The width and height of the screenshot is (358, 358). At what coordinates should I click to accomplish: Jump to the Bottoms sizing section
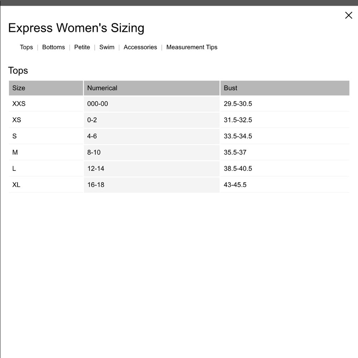pyautogui.click(x=53, y=47)
